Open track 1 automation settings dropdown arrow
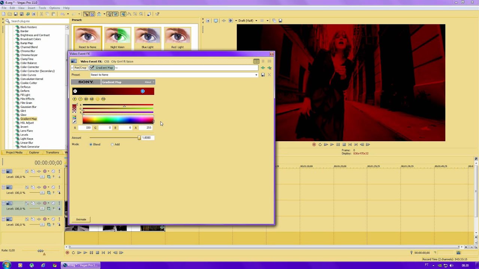479x269 pixels. (49, 171)
